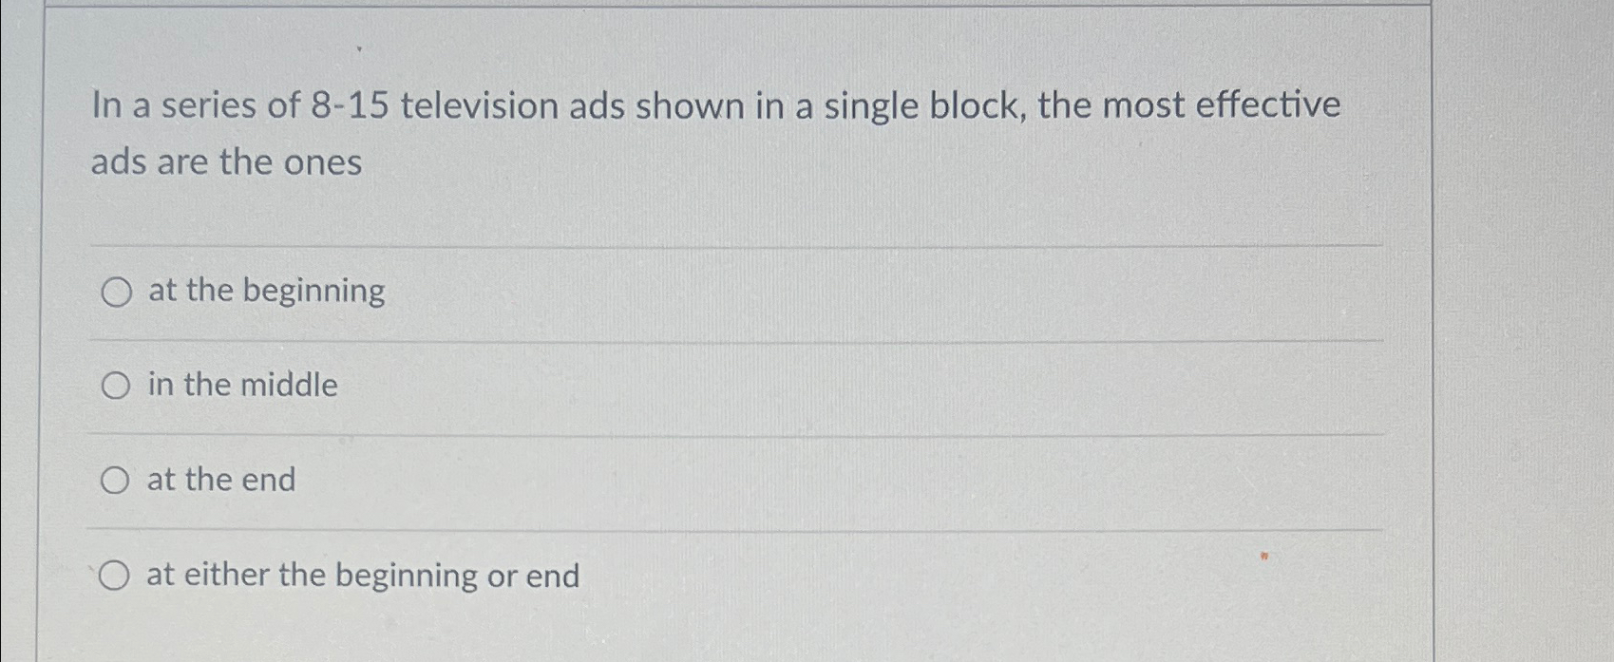The width and height of the screenshot is (1614, 662).
Task: Click the answer row containing "at the beginning"
Action: coord(665,292)
